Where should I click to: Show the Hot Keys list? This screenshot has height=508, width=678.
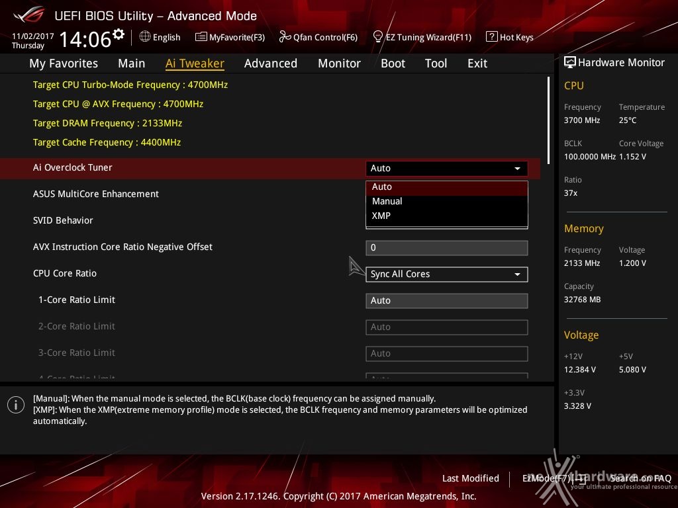click(x=516, y=37)
